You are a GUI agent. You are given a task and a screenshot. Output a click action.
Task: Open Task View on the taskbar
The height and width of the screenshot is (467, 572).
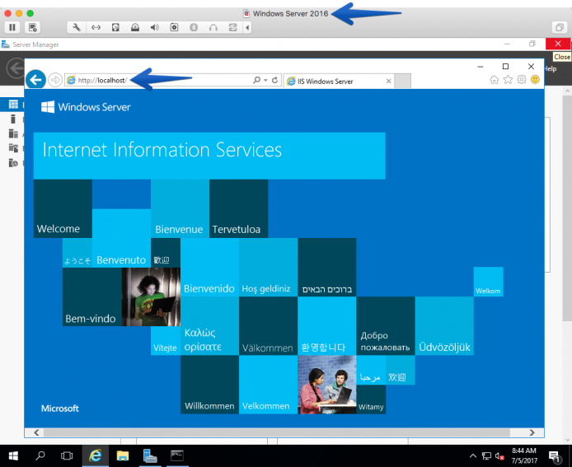[x=67, y=455]
